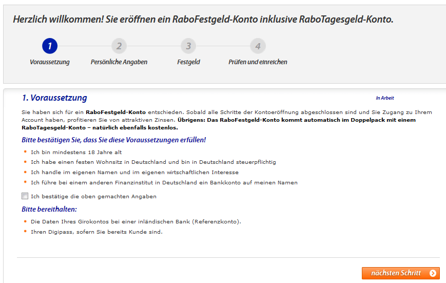446x283 pixels.
Task: Click step 3 circle in progress bar
Action: tap(188, 46)
